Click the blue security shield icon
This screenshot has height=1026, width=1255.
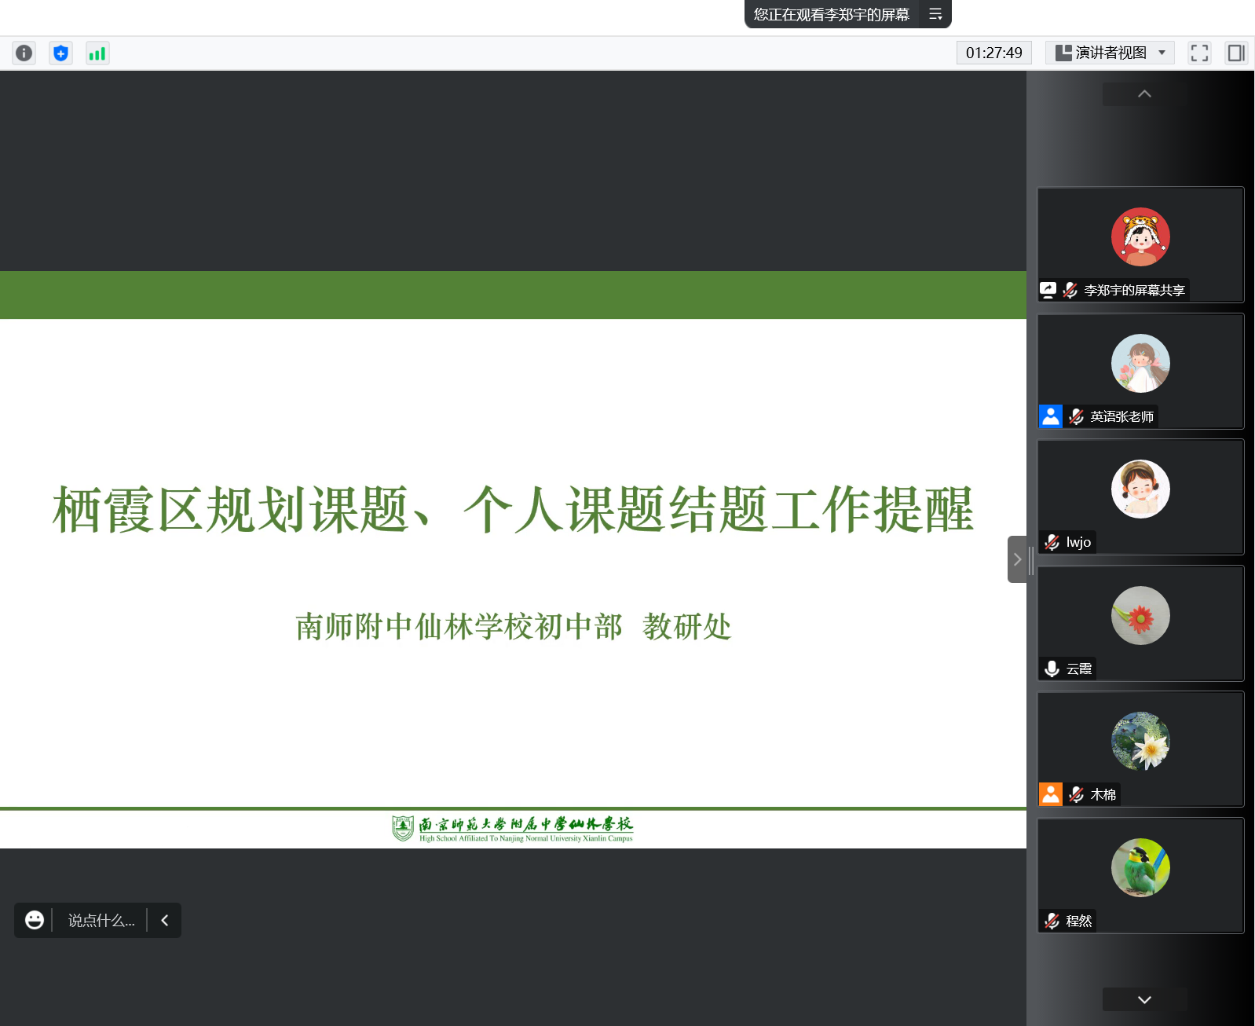[x=60, y=53]
